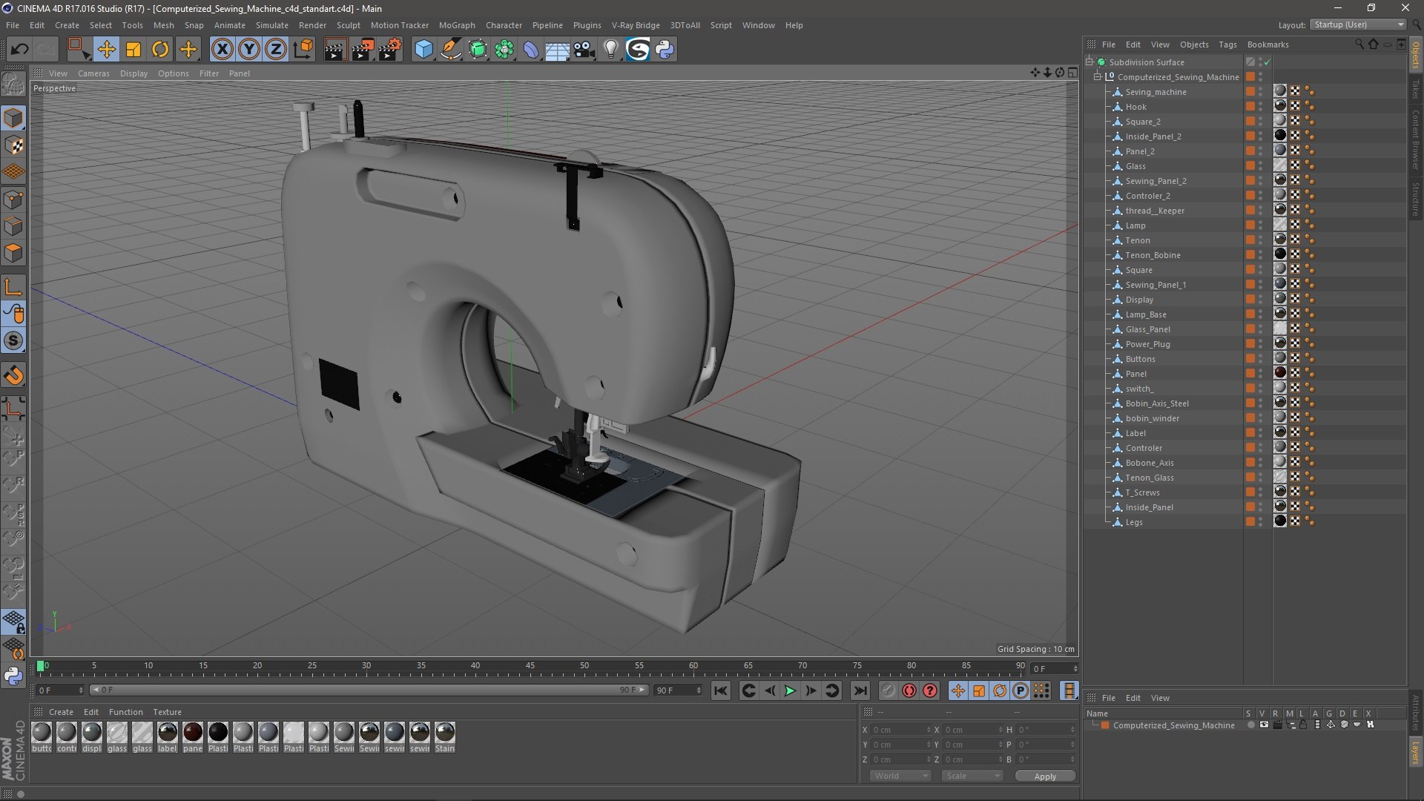Open the MoGraph menu
This screenshot has height=801, width=1424.
(457, 25)
